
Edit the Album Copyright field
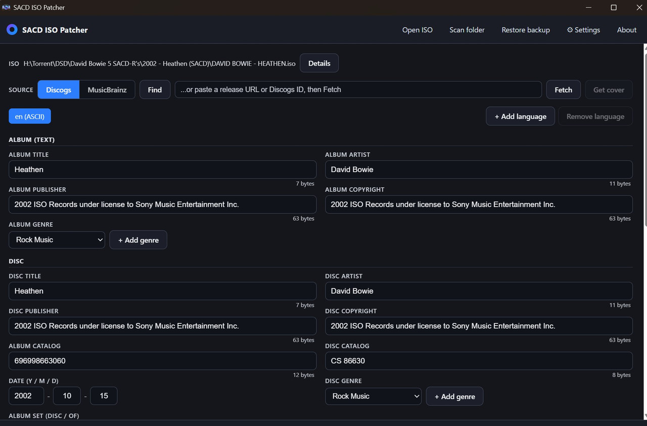479,204
